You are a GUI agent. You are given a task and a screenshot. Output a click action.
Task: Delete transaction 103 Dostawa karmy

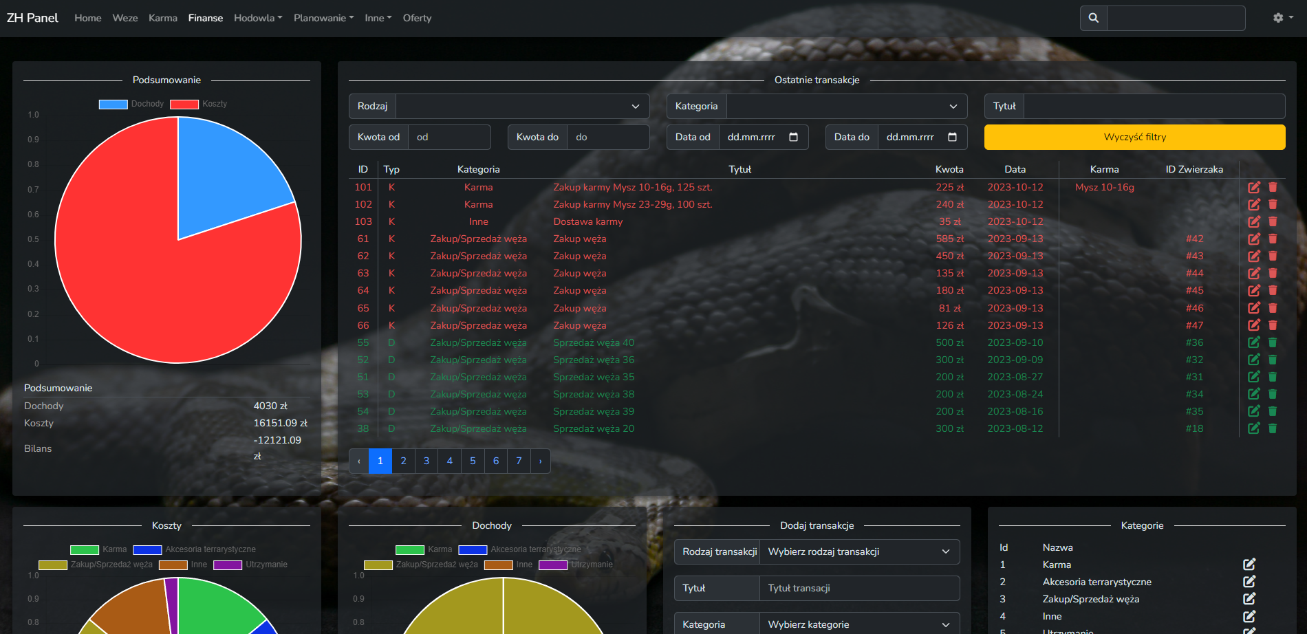click(x=1273, y=221)
